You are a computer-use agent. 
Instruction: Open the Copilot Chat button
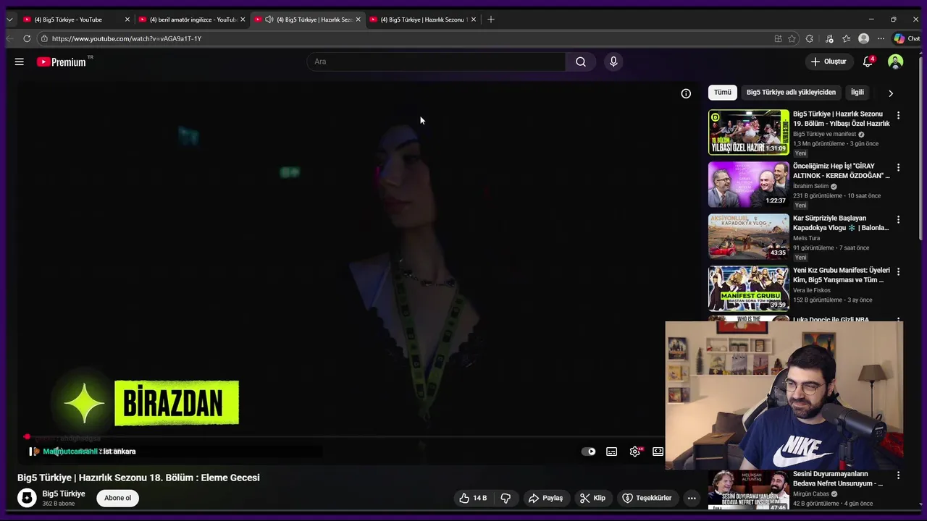point(907,38)
